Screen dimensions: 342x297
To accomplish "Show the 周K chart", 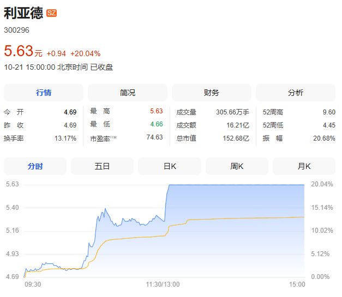I will pyautogui.click(x=237, y=166).
